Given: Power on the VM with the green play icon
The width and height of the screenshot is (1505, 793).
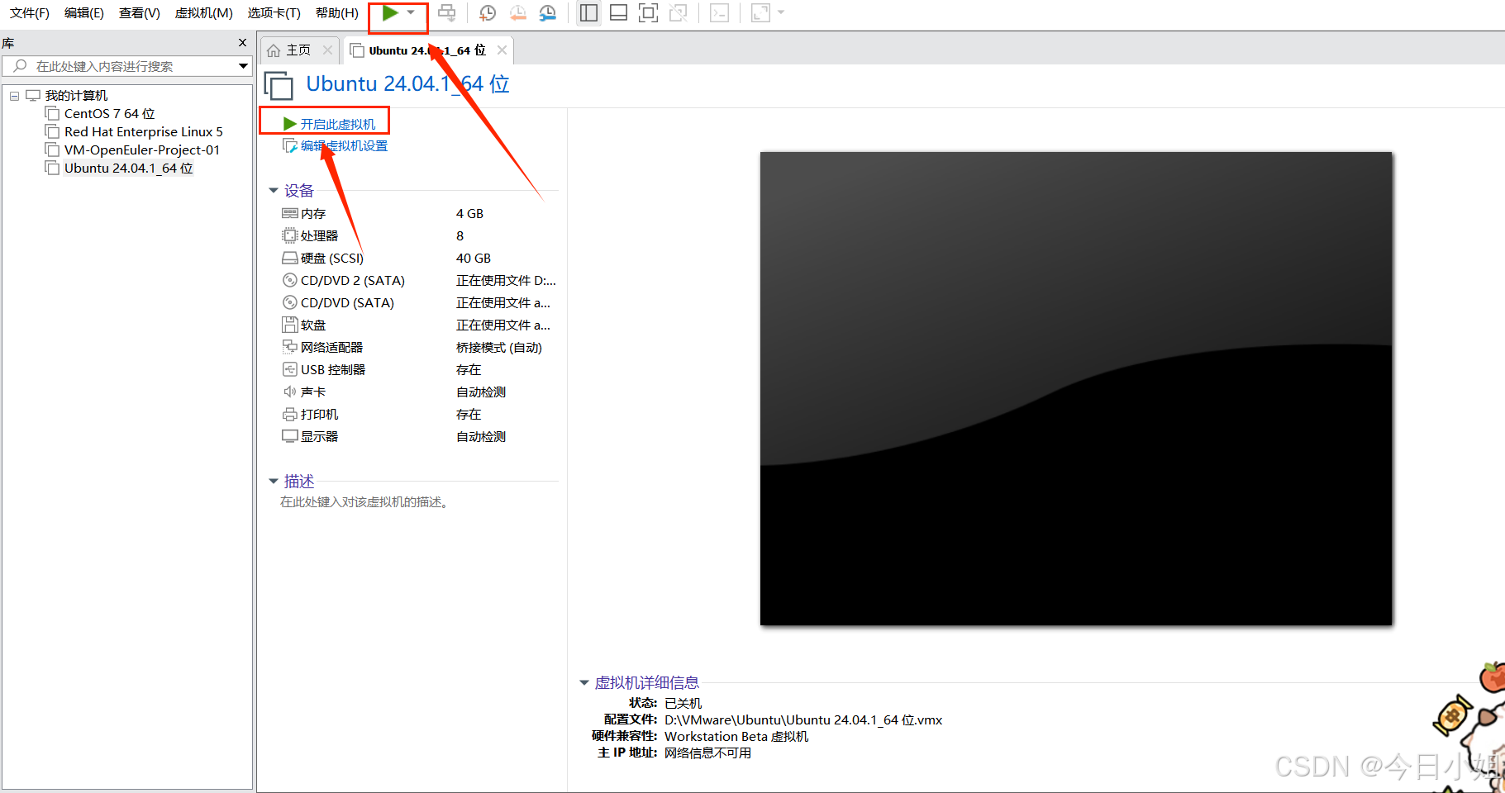Looking at the screenshot, I should click(388, 12).
